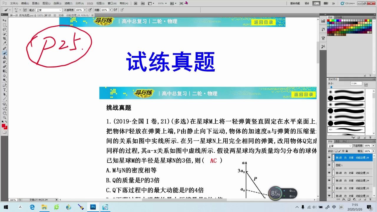Toggle tablet pressure controls opacity
This screenshot has width=377, height=212.
(x=90, y=10)
